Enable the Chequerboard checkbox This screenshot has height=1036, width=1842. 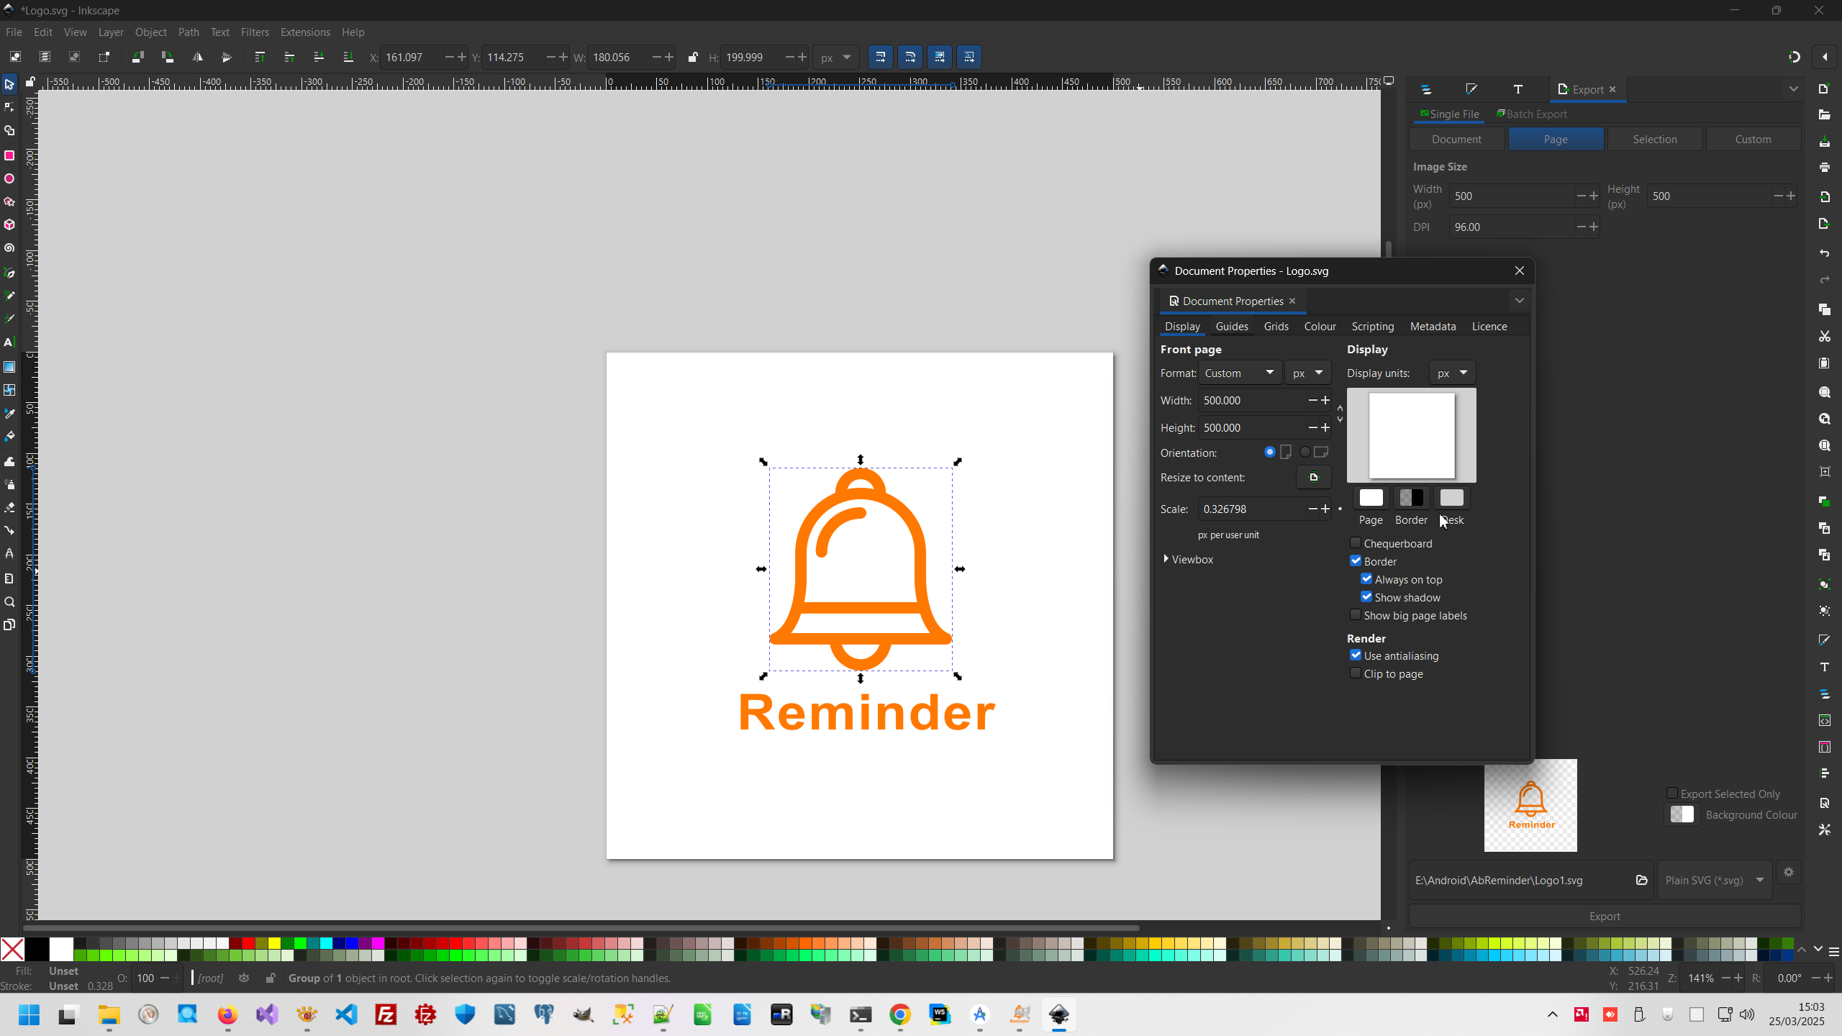pos(1356,543)
